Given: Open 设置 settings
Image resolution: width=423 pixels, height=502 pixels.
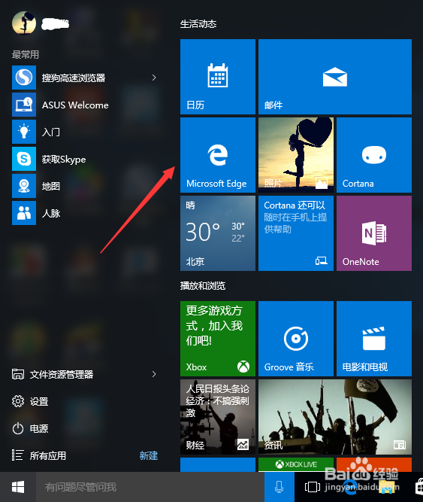Looking at the screenshot, I should tap(30, 401).
